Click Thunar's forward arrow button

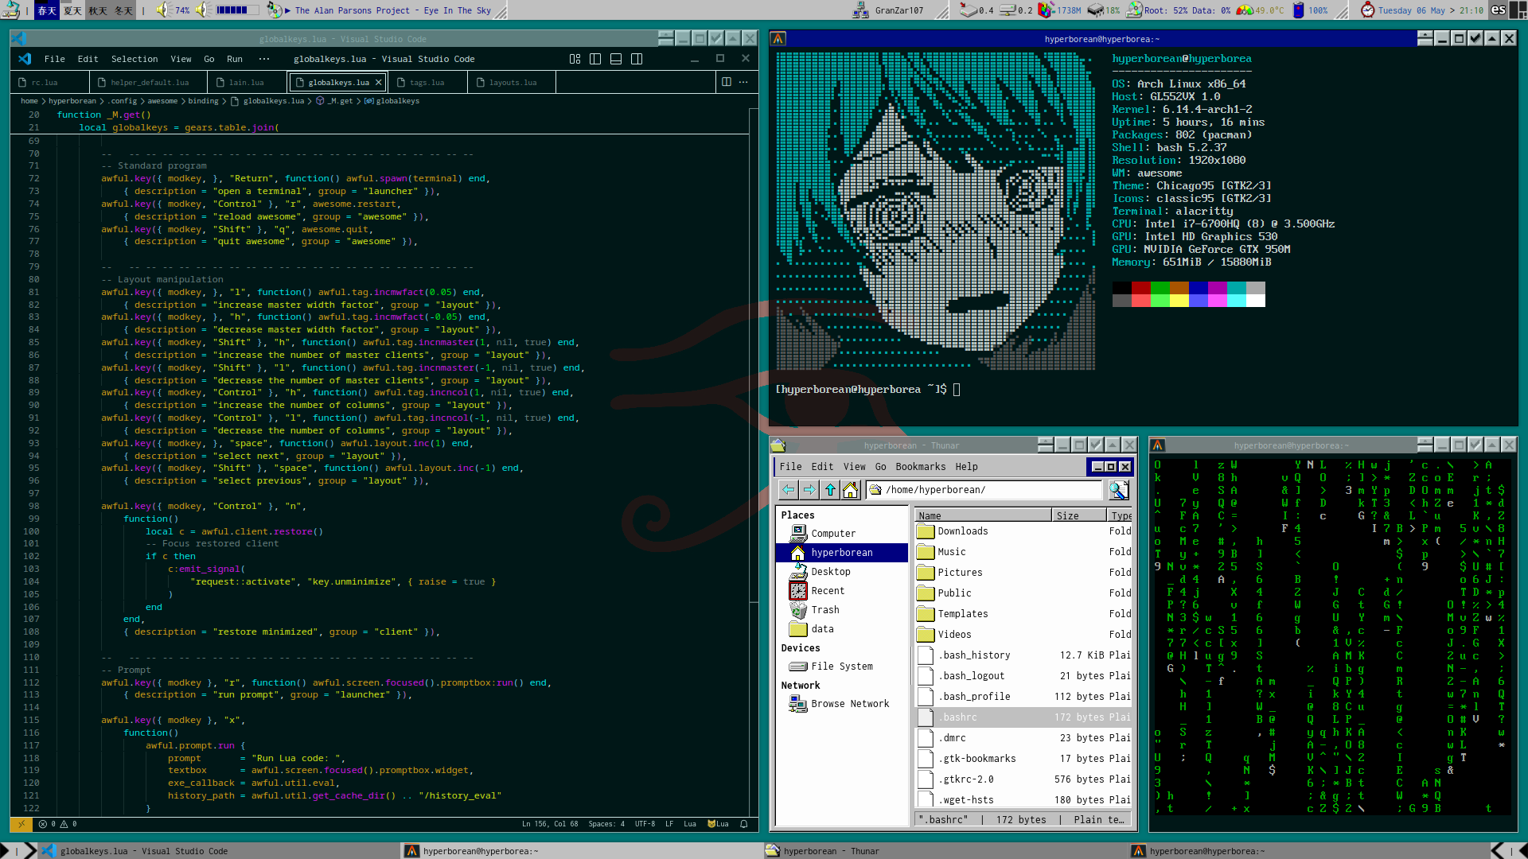[x=809, y=490]
